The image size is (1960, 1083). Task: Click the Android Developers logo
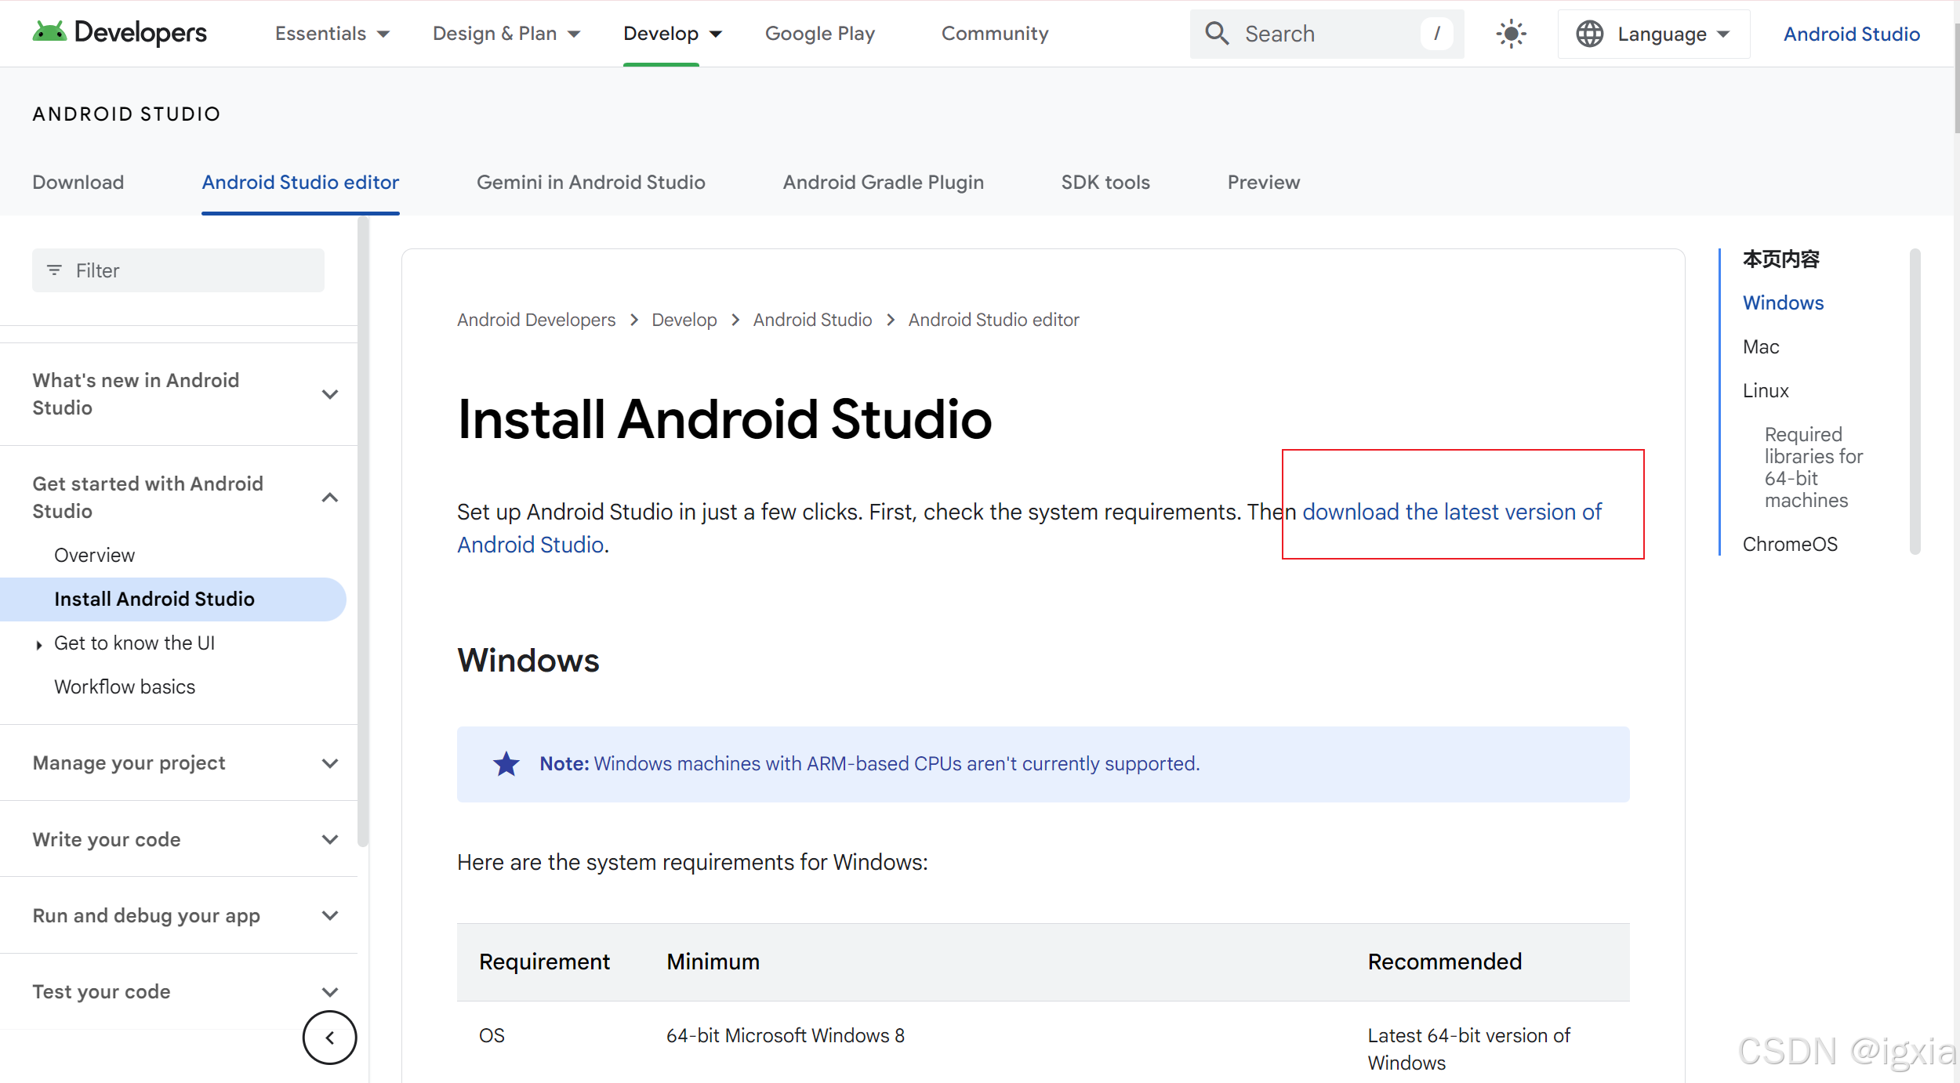tap(119, 33)
